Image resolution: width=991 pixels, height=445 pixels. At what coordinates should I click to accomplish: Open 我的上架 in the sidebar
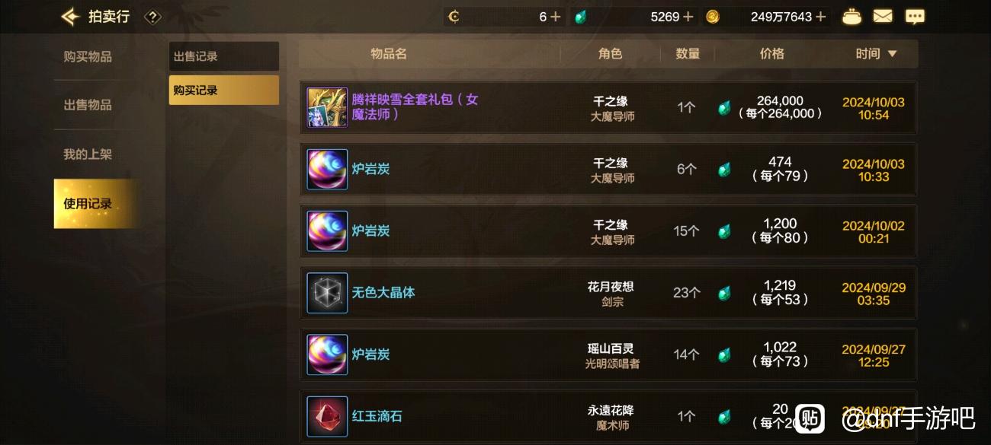(88, 154)
